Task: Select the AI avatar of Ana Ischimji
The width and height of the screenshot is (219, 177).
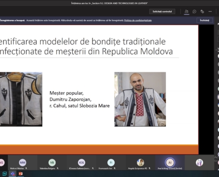Action: [x=170, y=162]
